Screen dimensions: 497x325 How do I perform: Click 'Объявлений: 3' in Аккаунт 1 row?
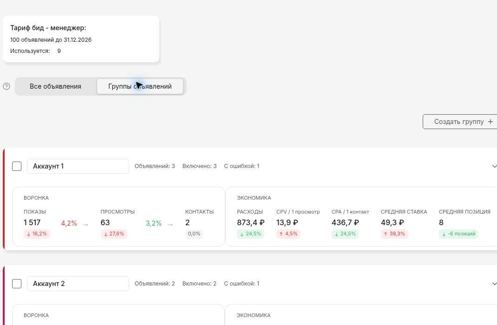click(x=155, y=166)
